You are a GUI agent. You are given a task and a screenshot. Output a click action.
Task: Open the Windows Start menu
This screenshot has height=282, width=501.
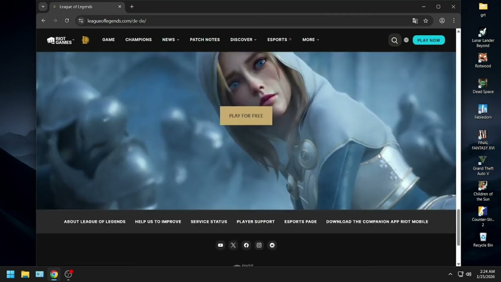[11, 274]
